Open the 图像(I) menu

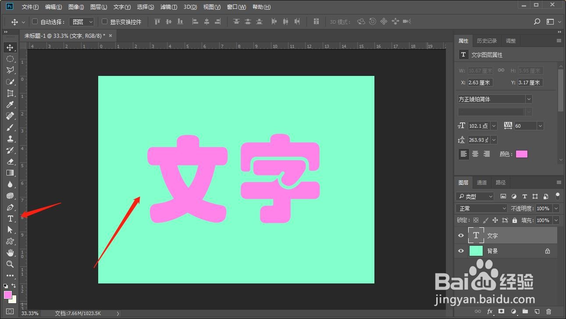click(x=76, y=7)
